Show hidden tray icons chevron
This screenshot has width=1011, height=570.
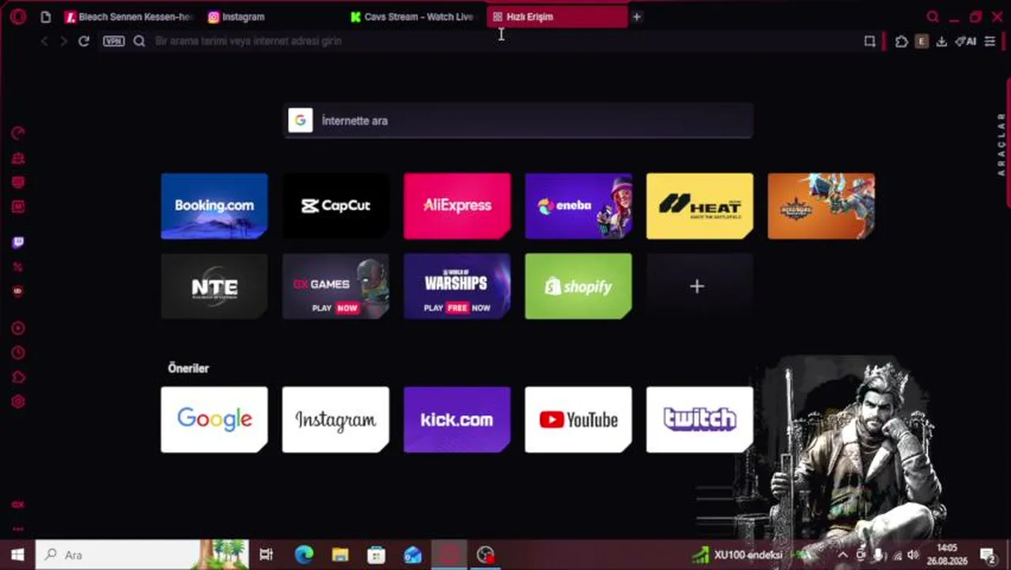(x=842, y=555)
